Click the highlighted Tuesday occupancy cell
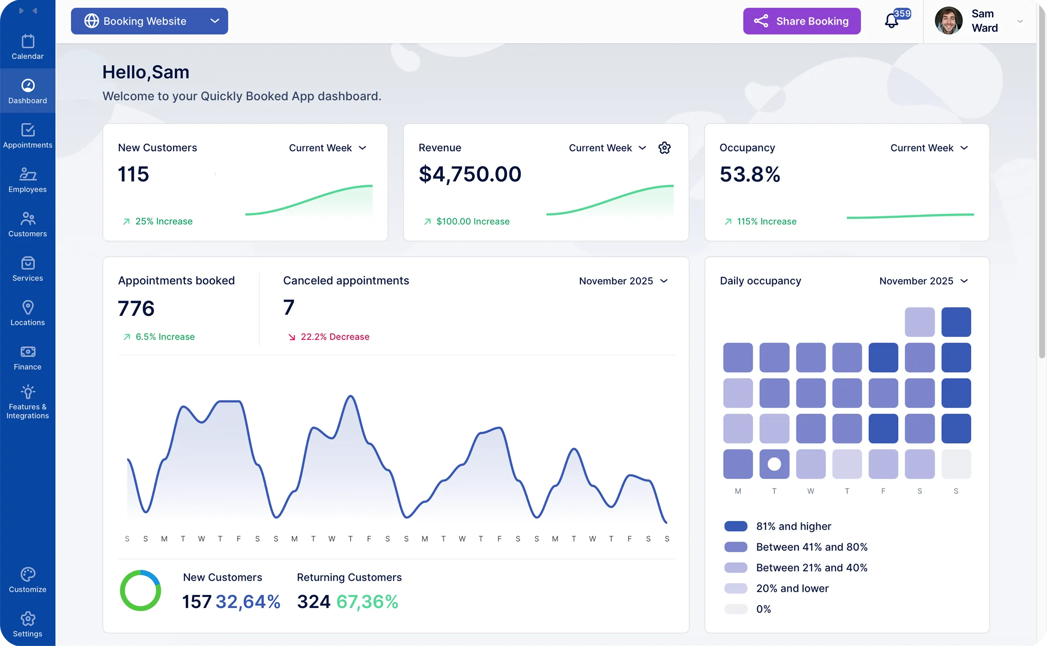1047x646 pixels. click(775, 464)
